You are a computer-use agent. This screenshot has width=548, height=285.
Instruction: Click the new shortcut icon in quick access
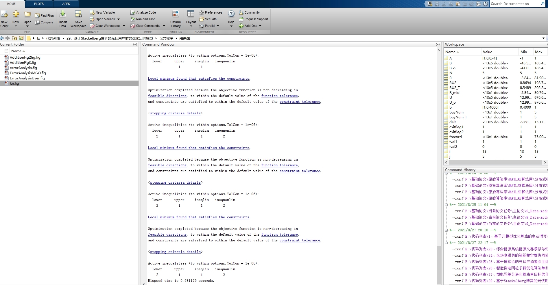[x=430, y=4]
